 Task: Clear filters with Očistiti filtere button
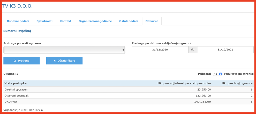(x=64, y=61)
